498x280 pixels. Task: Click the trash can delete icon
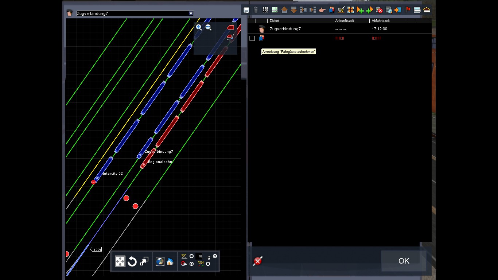(256, 10)
